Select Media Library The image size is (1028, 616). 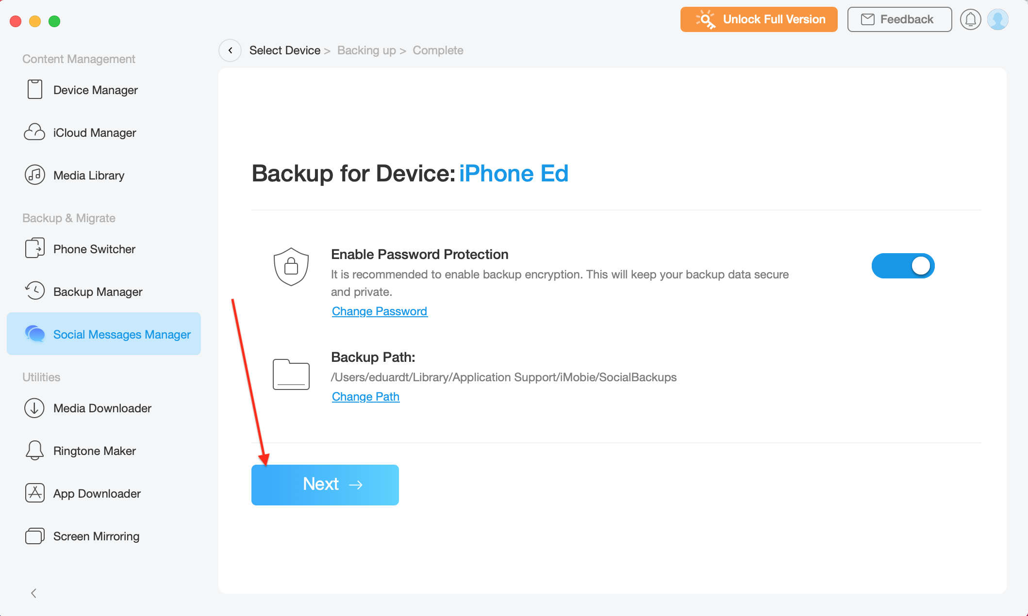point(89,175)
